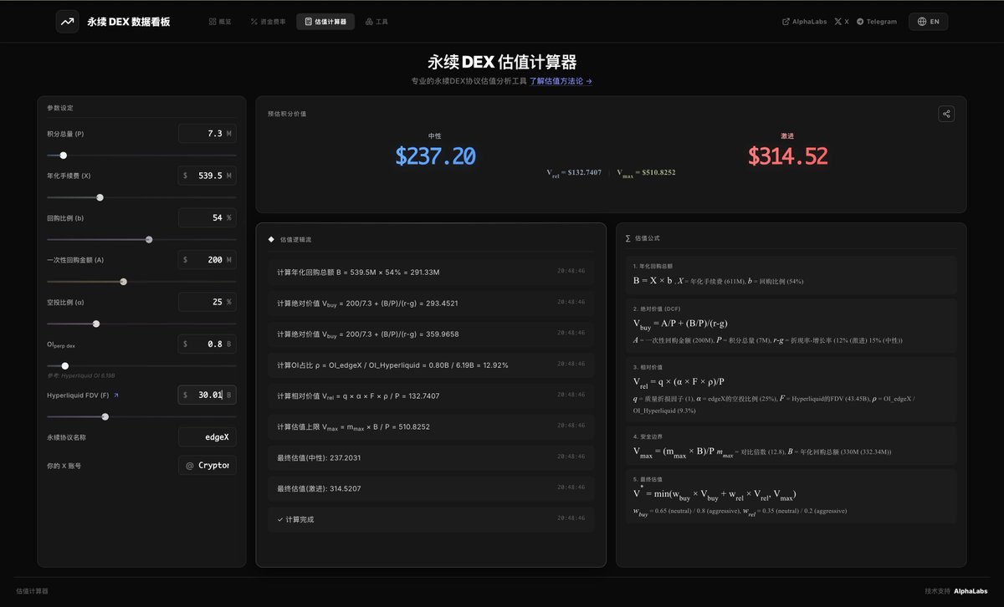Image resolution: width=1004 pixels, height=607 pixels.
Task: Visit the X social link
Action: point(842,22)
